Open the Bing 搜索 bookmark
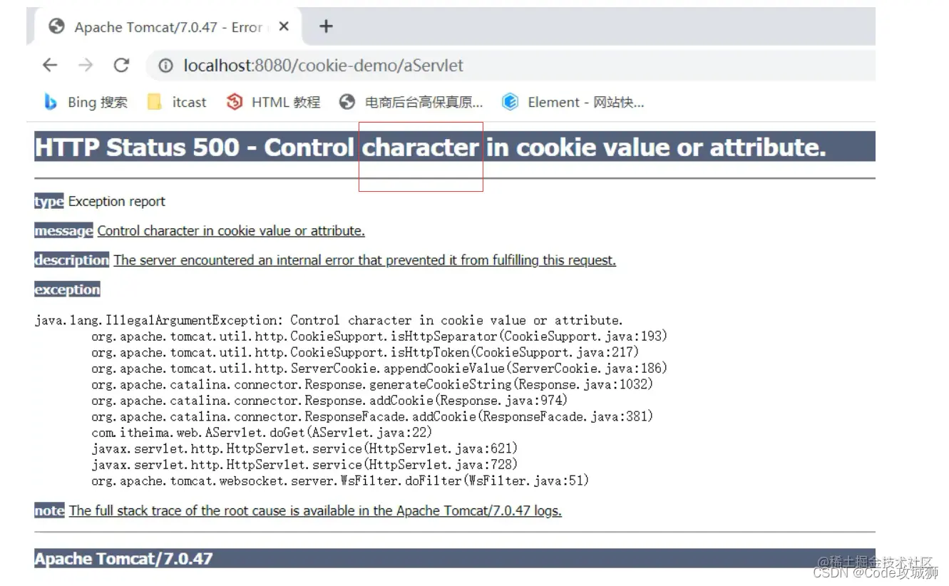 86,102
